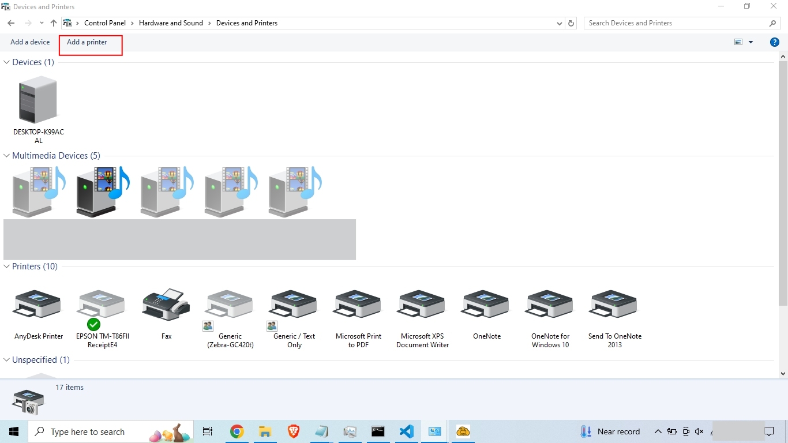Collapse the Printers (10) group

[7, 266]
